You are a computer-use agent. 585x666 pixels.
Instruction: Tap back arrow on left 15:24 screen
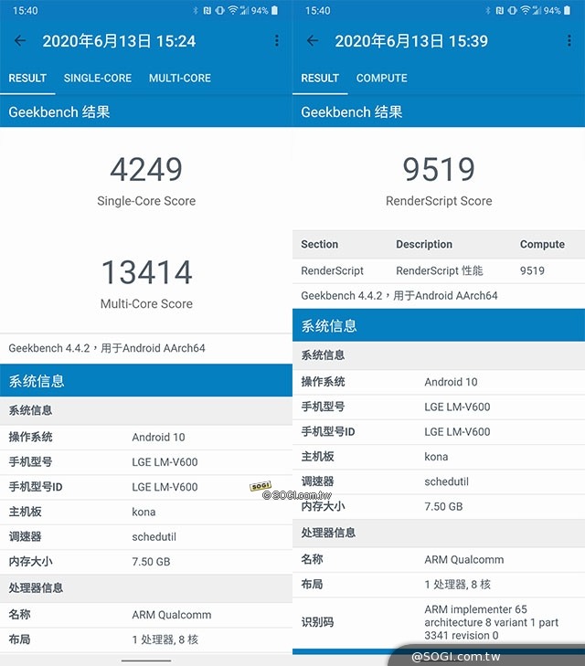(x=20, y=41)
